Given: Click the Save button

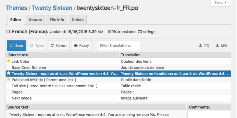Looking at the screenshot, I should tap(17, 46).
